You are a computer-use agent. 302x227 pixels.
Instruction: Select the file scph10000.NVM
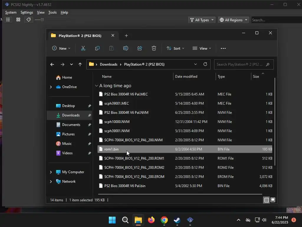185,121
